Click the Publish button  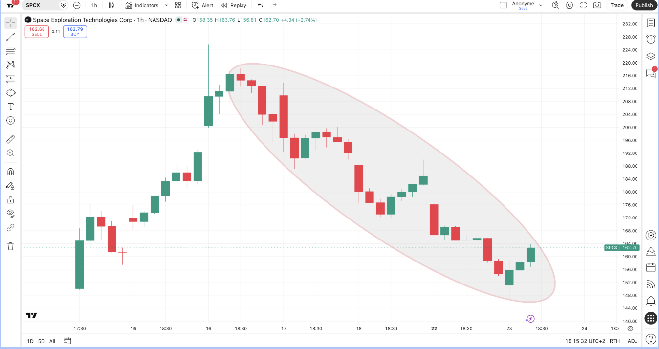coord(644,5)
